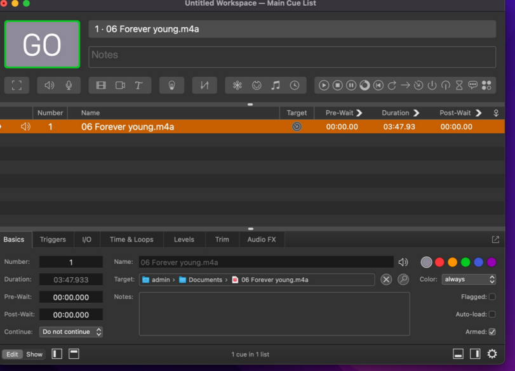This screenshot has width=515, height=371.
Task: Add a Light cue with bulb icon
Action: point(171,85)
